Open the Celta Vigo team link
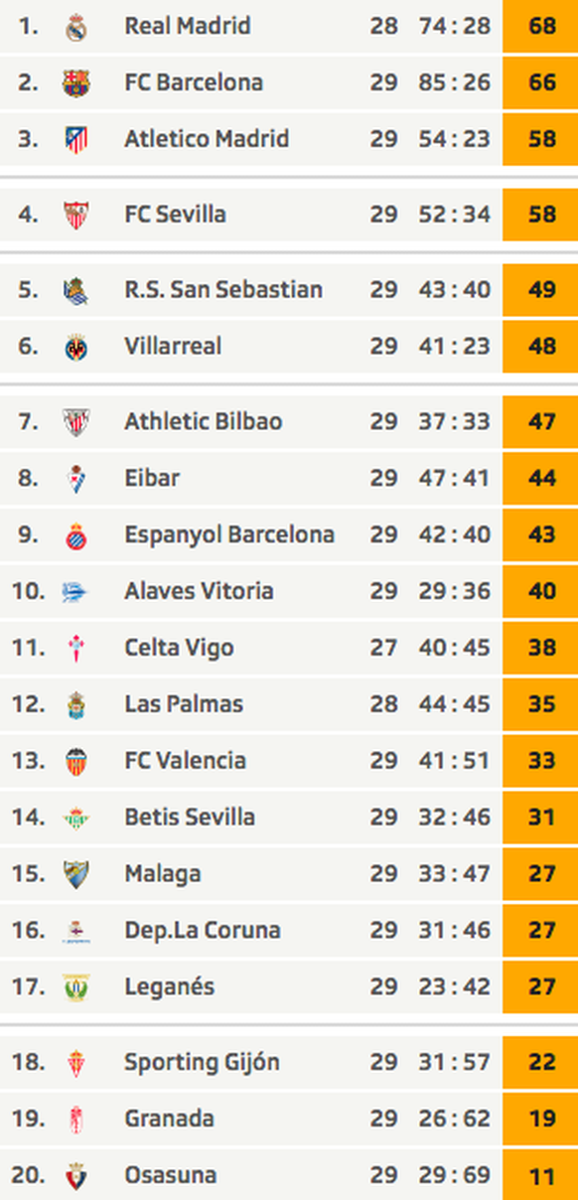Viewport: 578px width, 1200px height. [179, 648]
